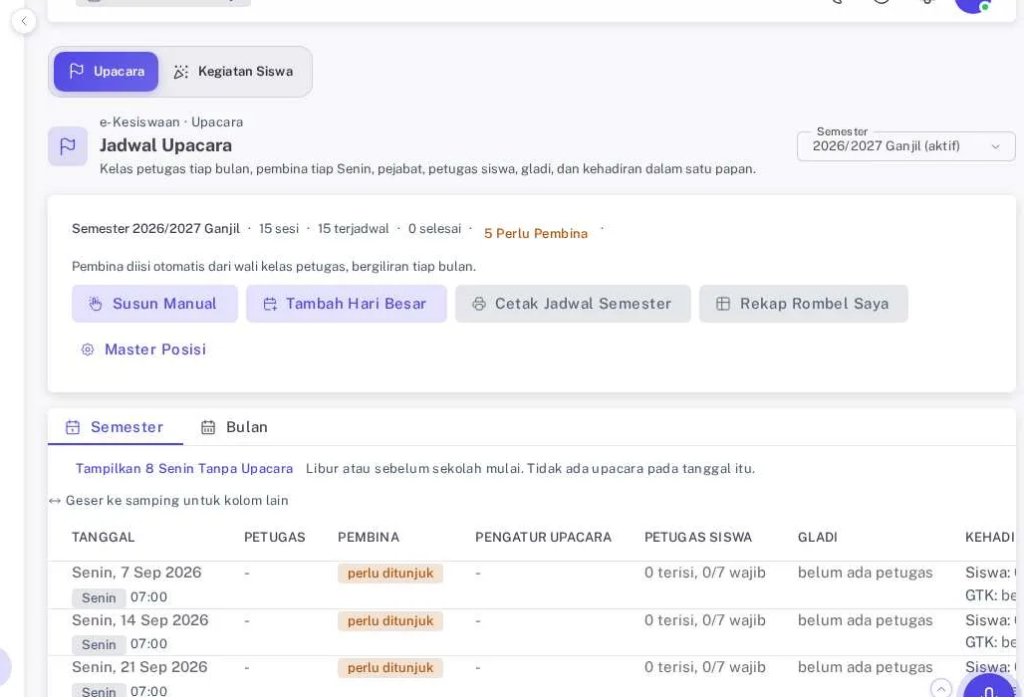This screenshot has height=697, width=1024.
Task: Click the 15 terjadwal summary text
Action: [354, 229]
